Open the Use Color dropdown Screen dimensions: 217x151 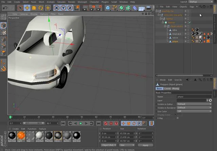tap(194, 111)
